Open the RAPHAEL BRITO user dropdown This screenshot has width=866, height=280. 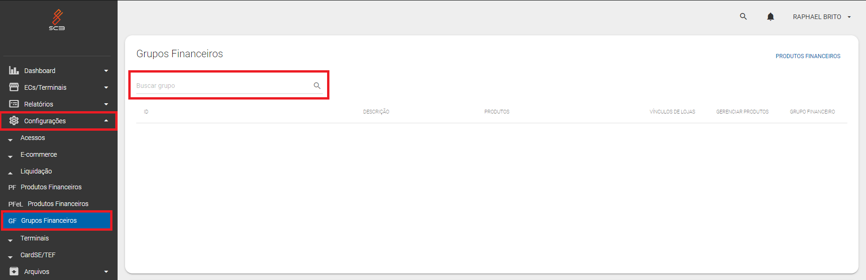[x=821, y=17]
